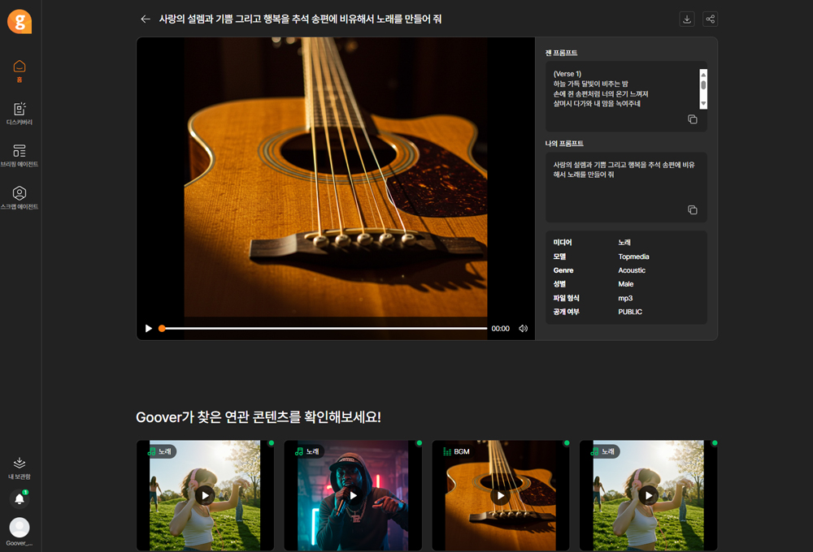Open the 홈 sidebar item
Viewport: 813px width, 552px height.
[x=20, y=70]
